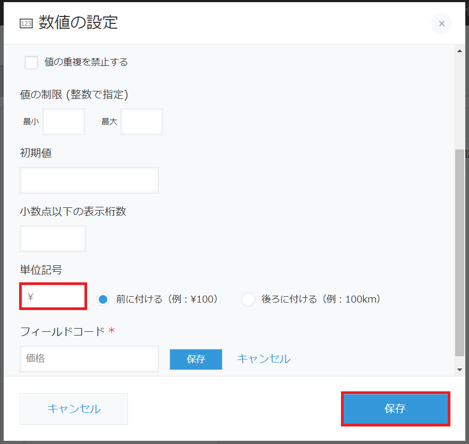Click the 値の制限 (整数で指定) label
469x444 pixels.
tap(74, 95)
